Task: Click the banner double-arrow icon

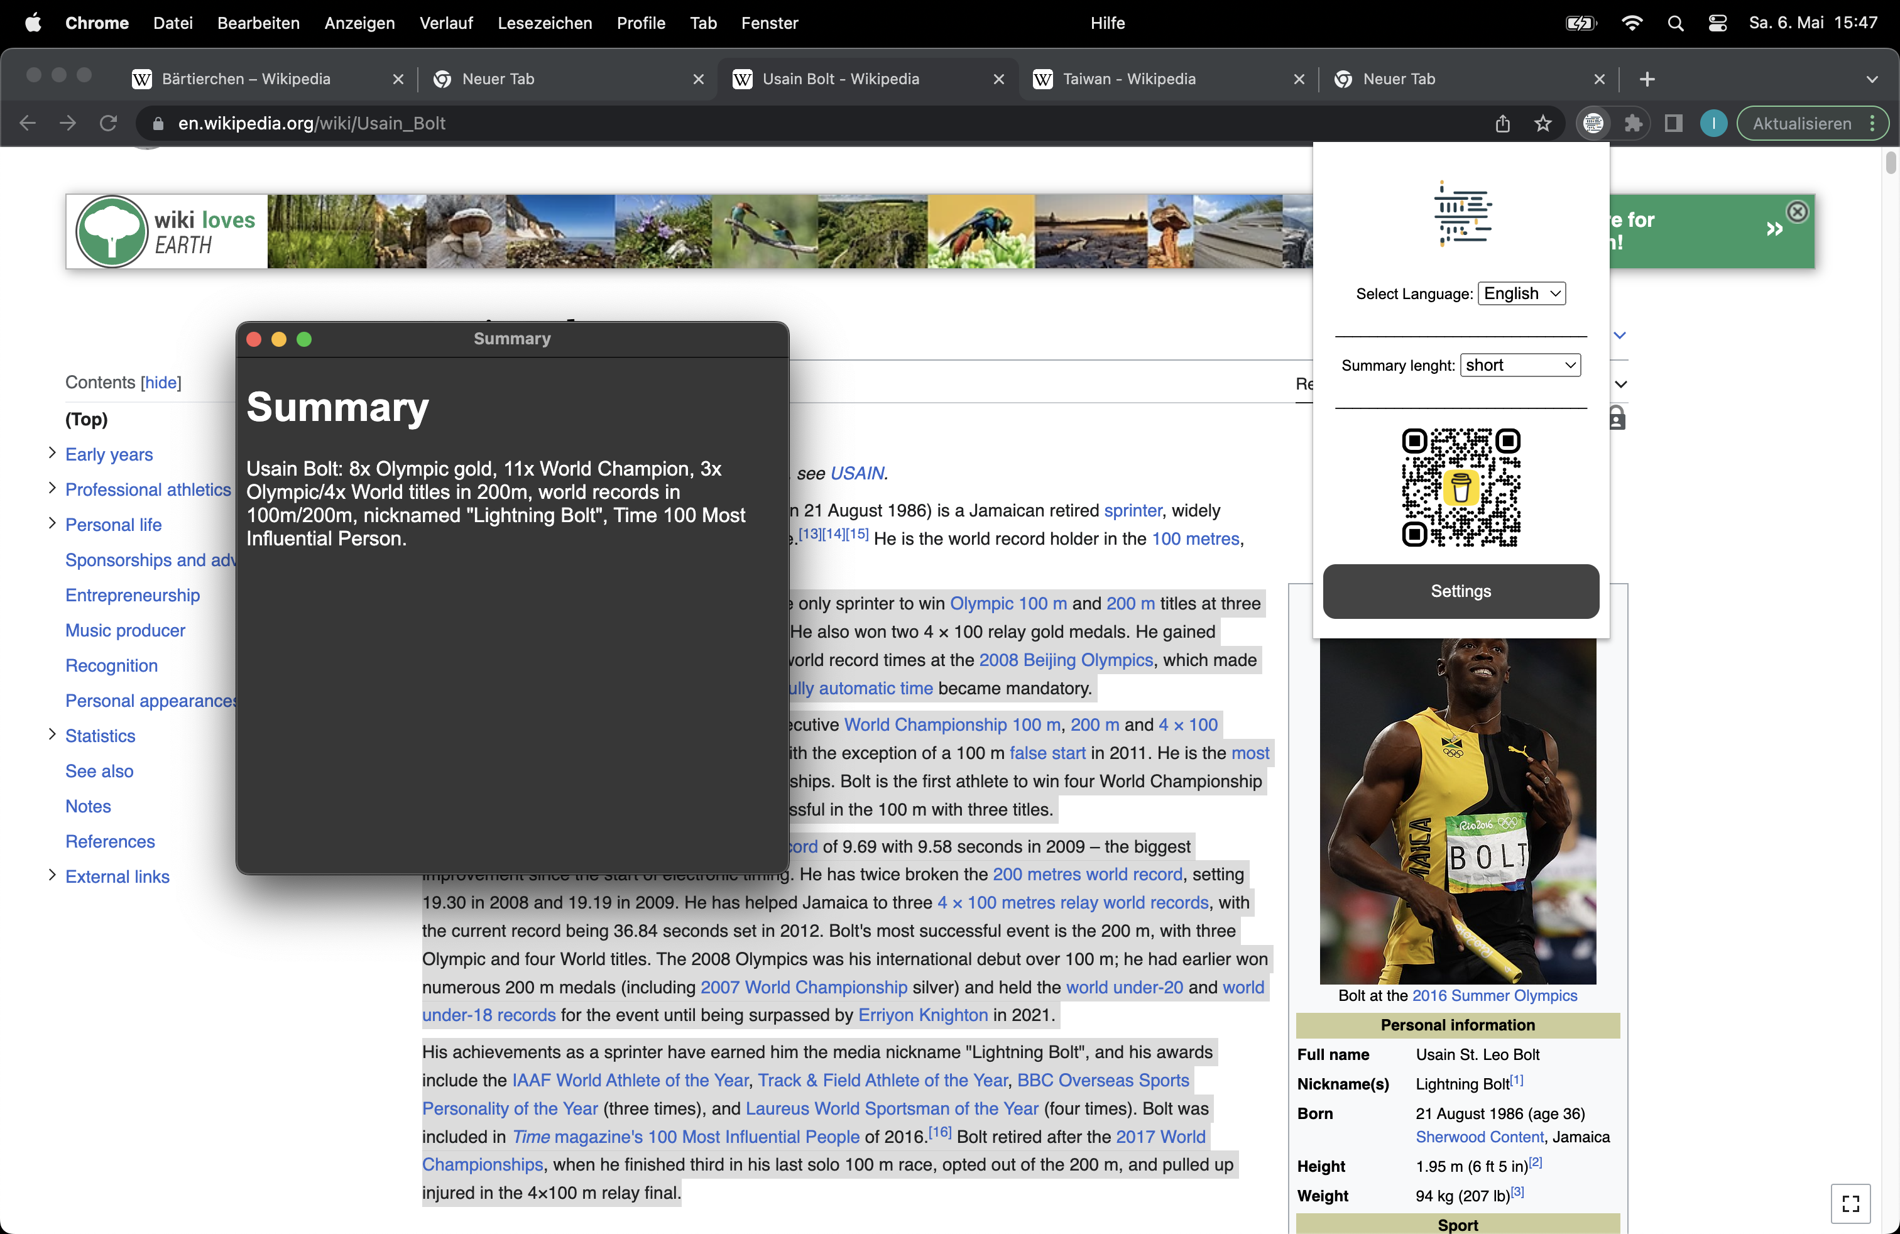Action: click(x=1774, y=230)
